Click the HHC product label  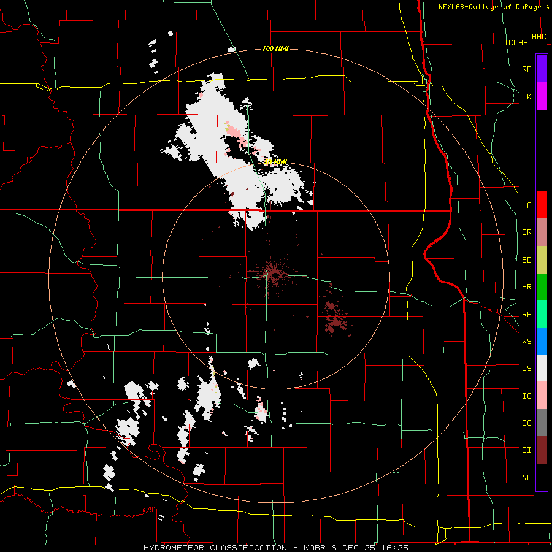click(539, 37)
